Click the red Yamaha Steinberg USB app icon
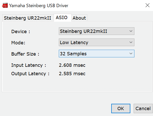The image size is (153, 116). pos(5,5)
